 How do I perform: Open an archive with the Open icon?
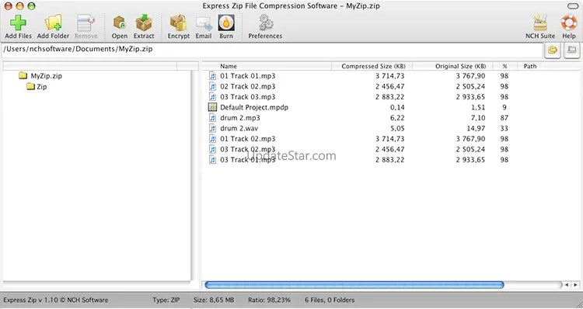point(120,23)
